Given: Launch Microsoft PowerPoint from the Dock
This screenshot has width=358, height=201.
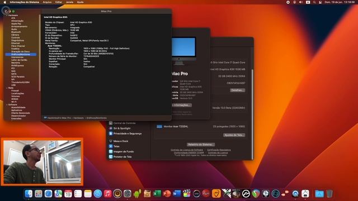Looking at the screenshot, I should point(167,194).
